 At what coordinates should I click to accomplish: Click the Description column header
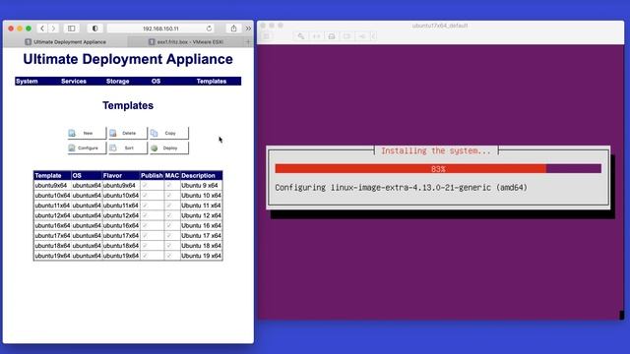(201, 175)
